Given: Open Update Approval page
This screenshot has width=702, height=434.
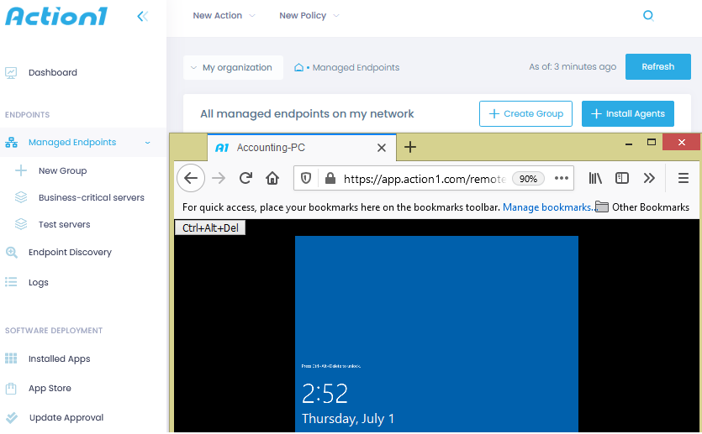Looking at the screenshot, I should point(66,417).
